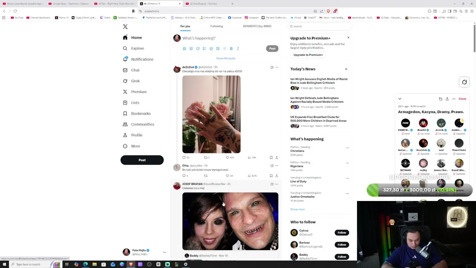Open the deZeZed post's hand photo
The image size is (476, 268).
click(x=211, y=115)
